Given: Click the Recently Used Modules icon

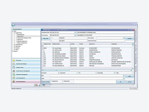Looking at the screenshot, I should pos(14,64).
